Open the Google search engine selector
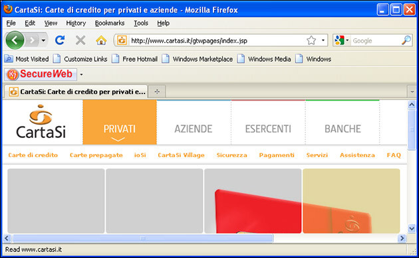 click(341, 40)
